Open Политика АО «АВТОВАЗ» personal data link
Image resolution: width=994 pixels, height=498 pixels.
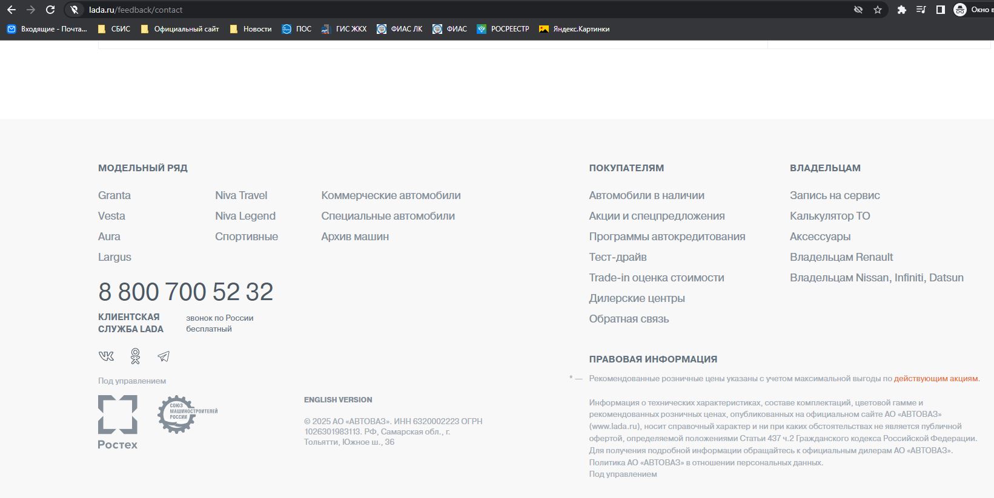(x=706, y=463)
